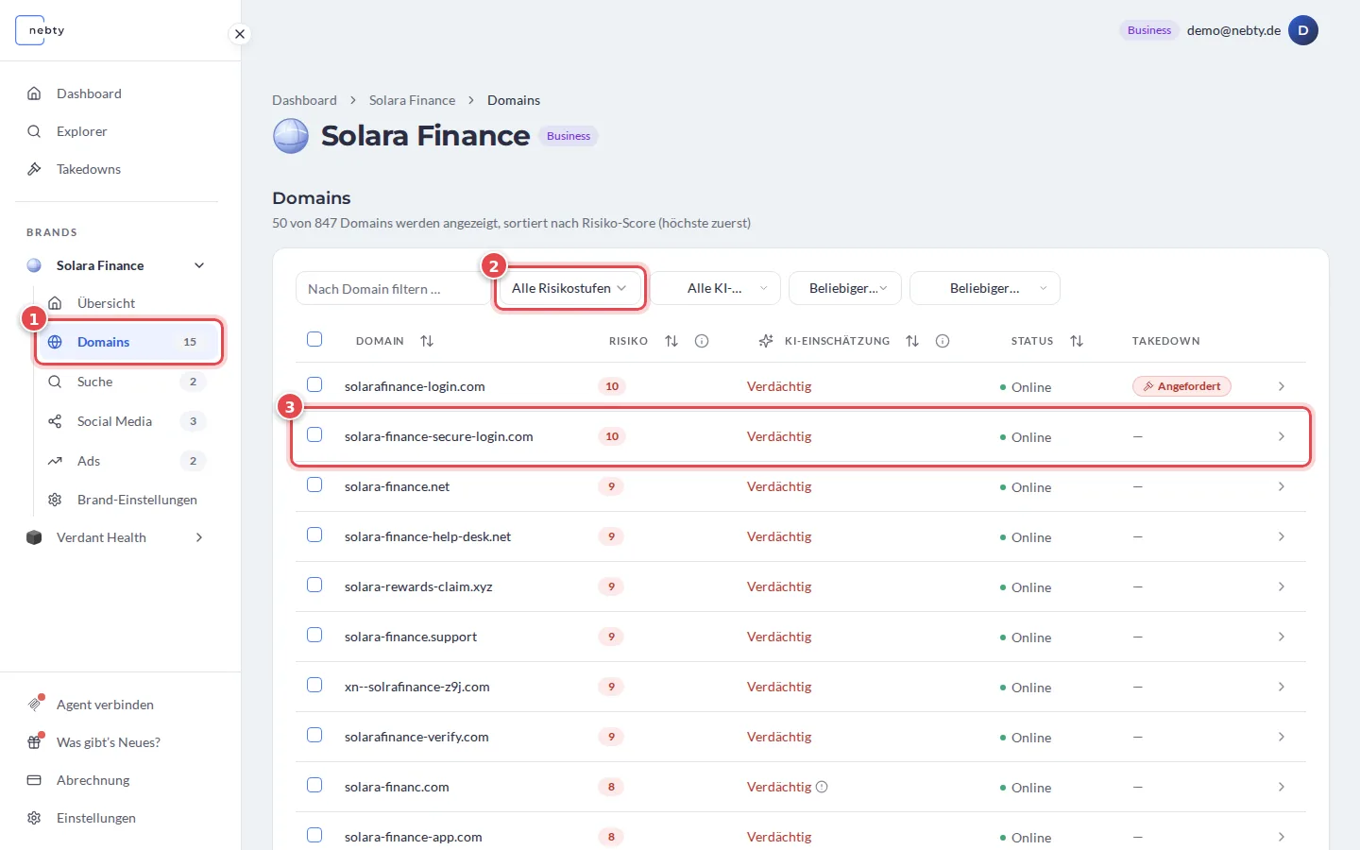Select the solara-rewards-claim.xyz checkbox
Viewport: 1360px width, 850px height.
click(x=314, y=585)
